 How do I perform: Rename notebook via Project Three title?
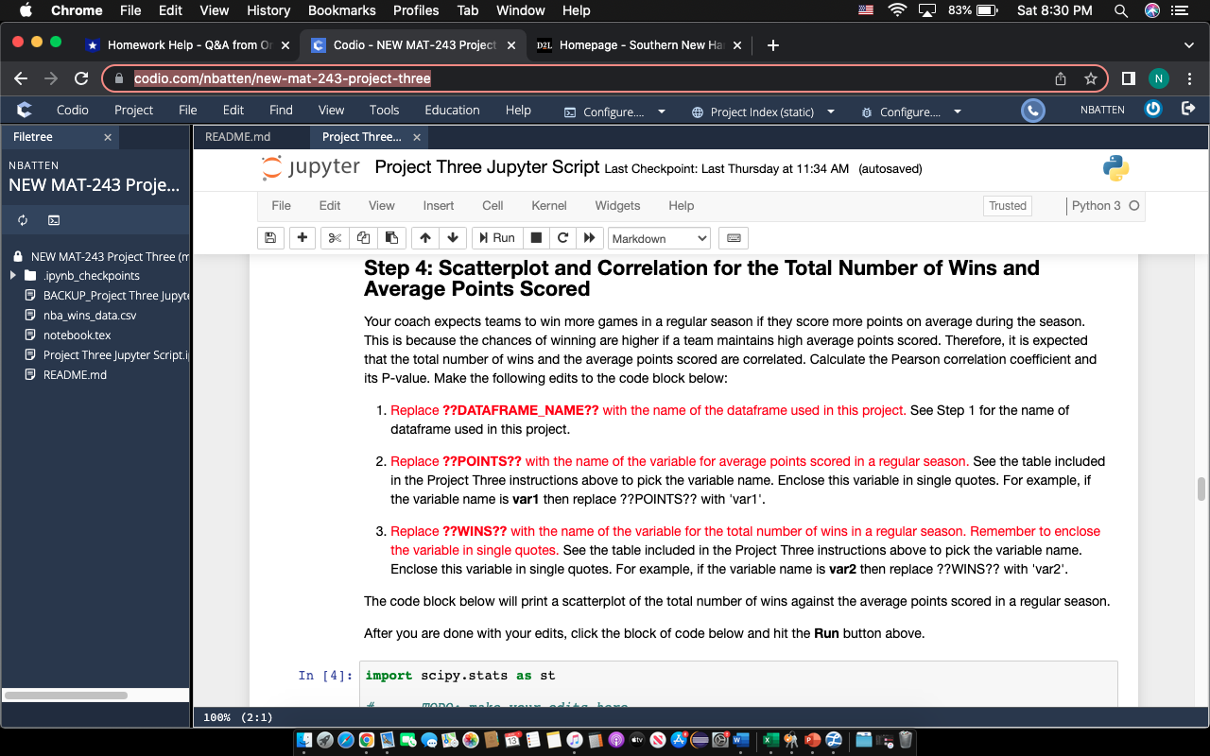(x=487, y=167)
